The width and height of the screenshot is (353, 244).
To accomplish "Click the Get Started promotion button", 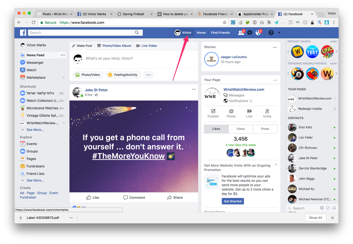I will 233,201.
